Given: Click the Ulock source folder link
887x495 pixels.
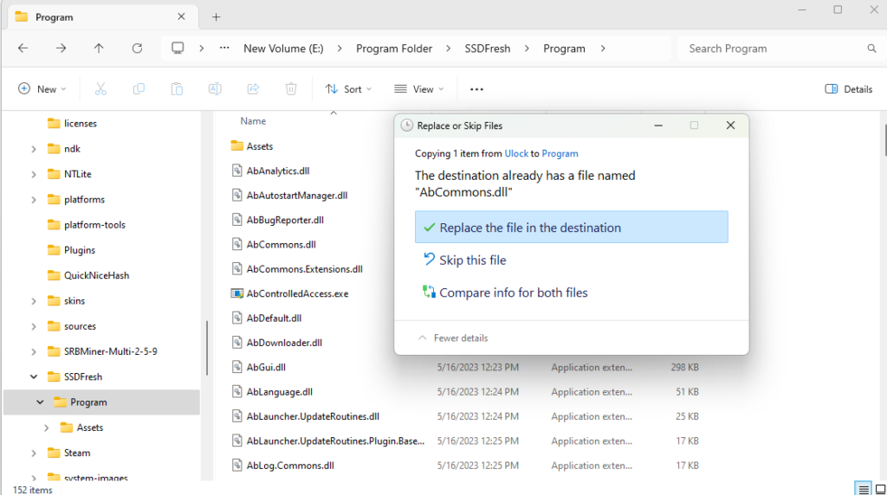Looking at the screenshot, I should point(516,153).
